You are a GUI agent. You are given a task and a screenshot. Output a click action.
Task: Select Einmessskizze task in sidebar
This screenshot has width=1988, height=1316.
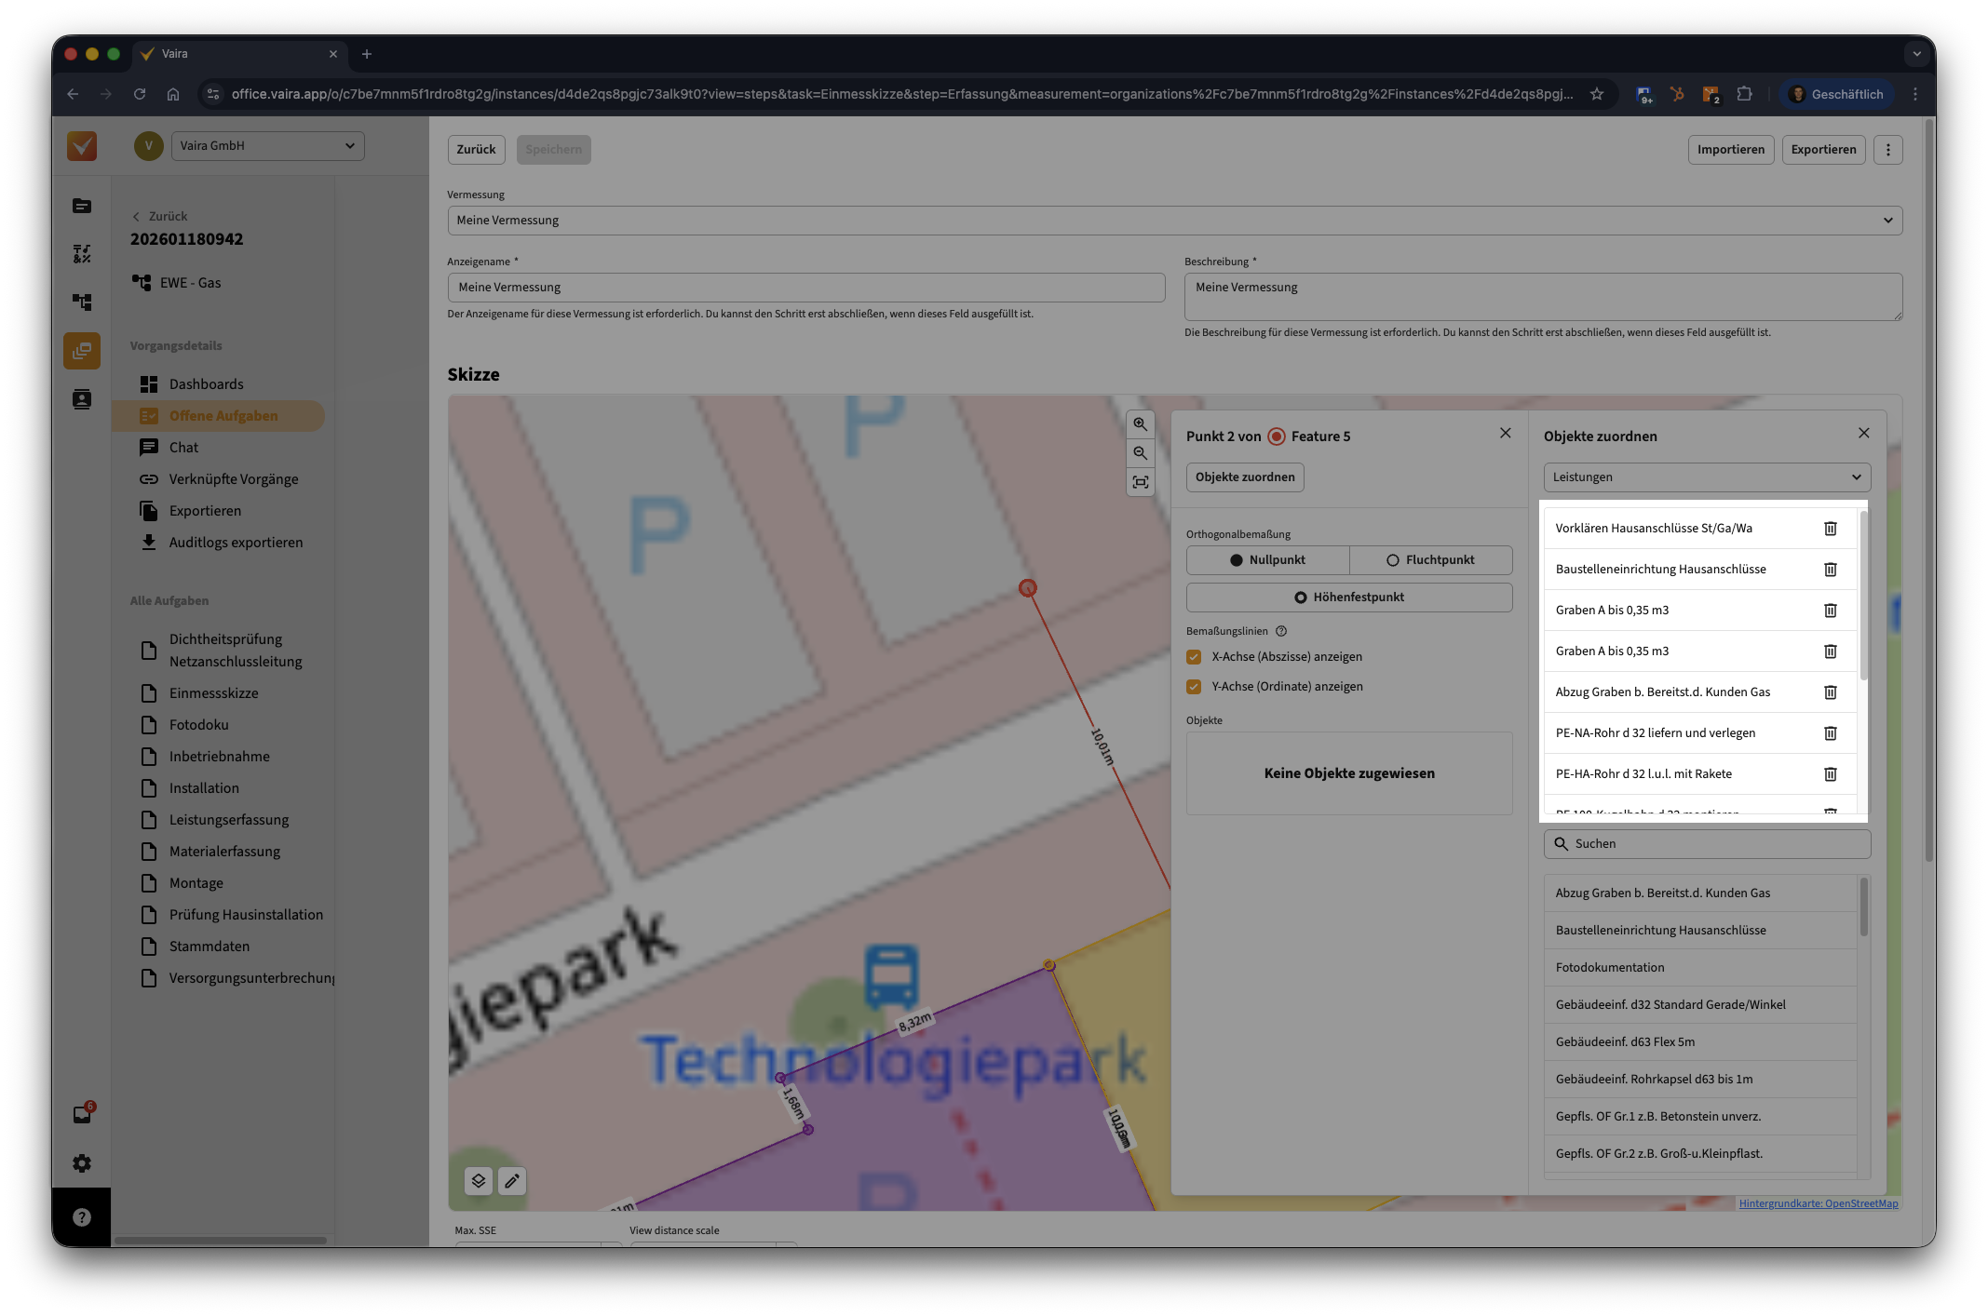click(x=213, y=693)
